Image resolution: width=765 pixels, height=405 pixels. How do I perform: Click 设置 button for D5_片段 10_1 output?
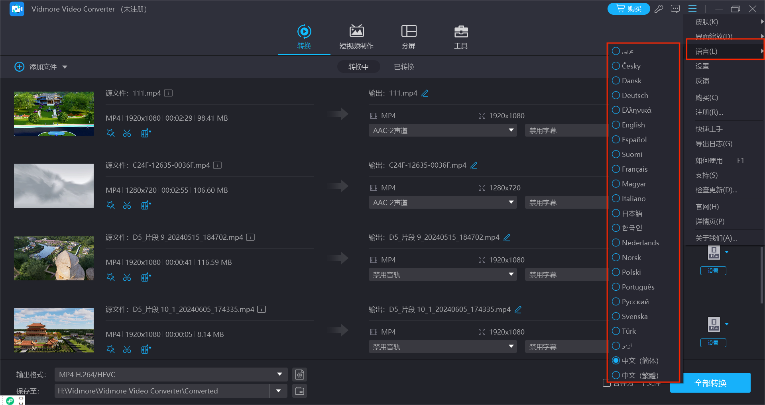tap(713, 343)
